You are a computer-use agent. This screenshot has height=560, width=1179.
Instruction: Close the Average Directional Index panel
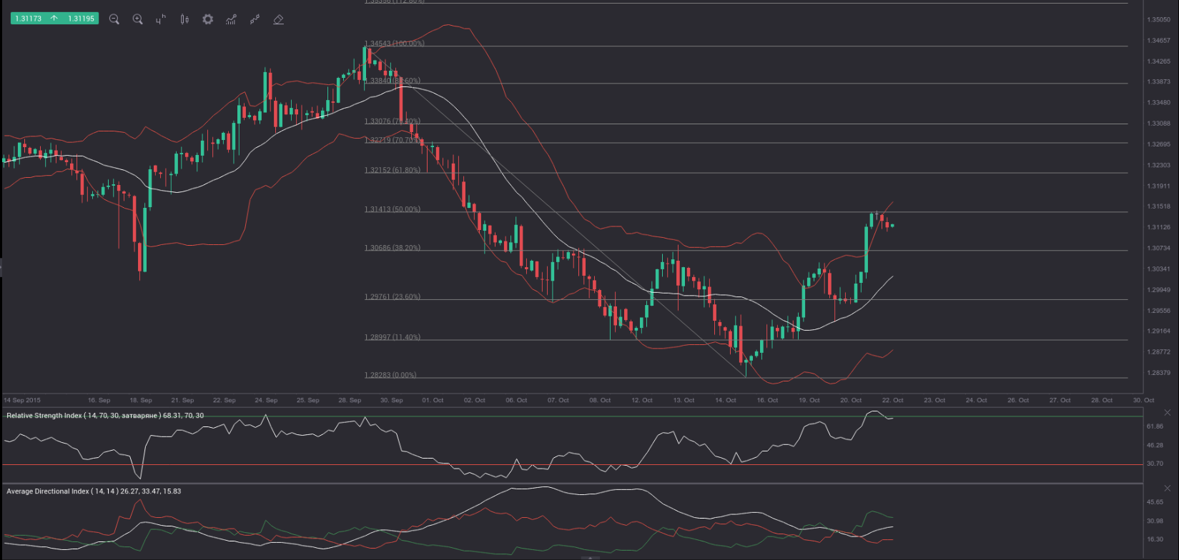click(x=1168, y=489)
